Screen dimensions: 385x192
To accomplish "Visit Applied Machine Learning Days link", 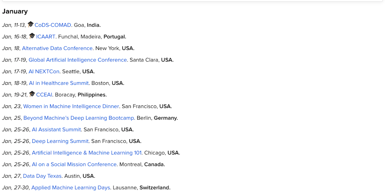I will point(71,188).
